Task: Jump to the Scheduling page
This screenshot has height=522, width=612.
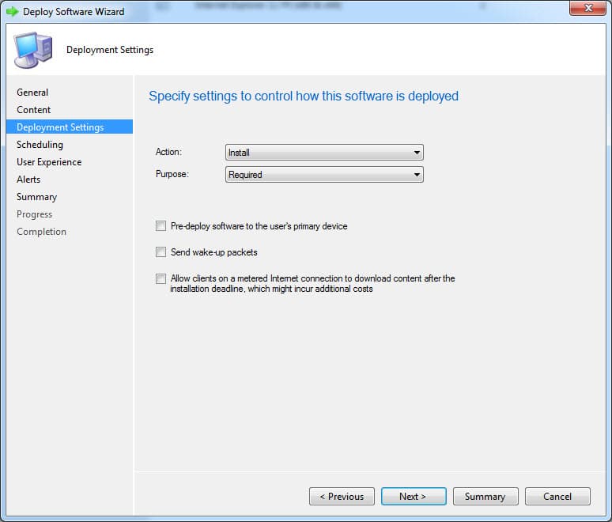Action: pyautogui.click(x=40, y=145)
